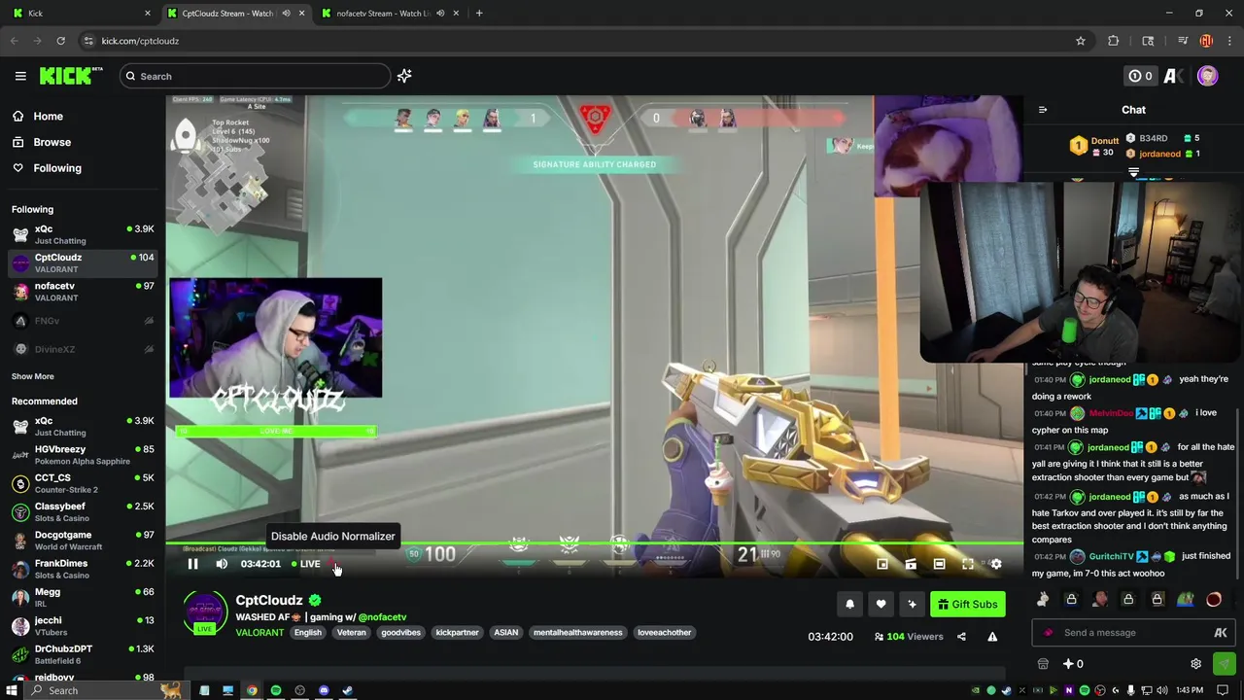This screenshot has width=1244, height=700.
Task: Report the stream with warning icon
Action: [x=992, y=637]
